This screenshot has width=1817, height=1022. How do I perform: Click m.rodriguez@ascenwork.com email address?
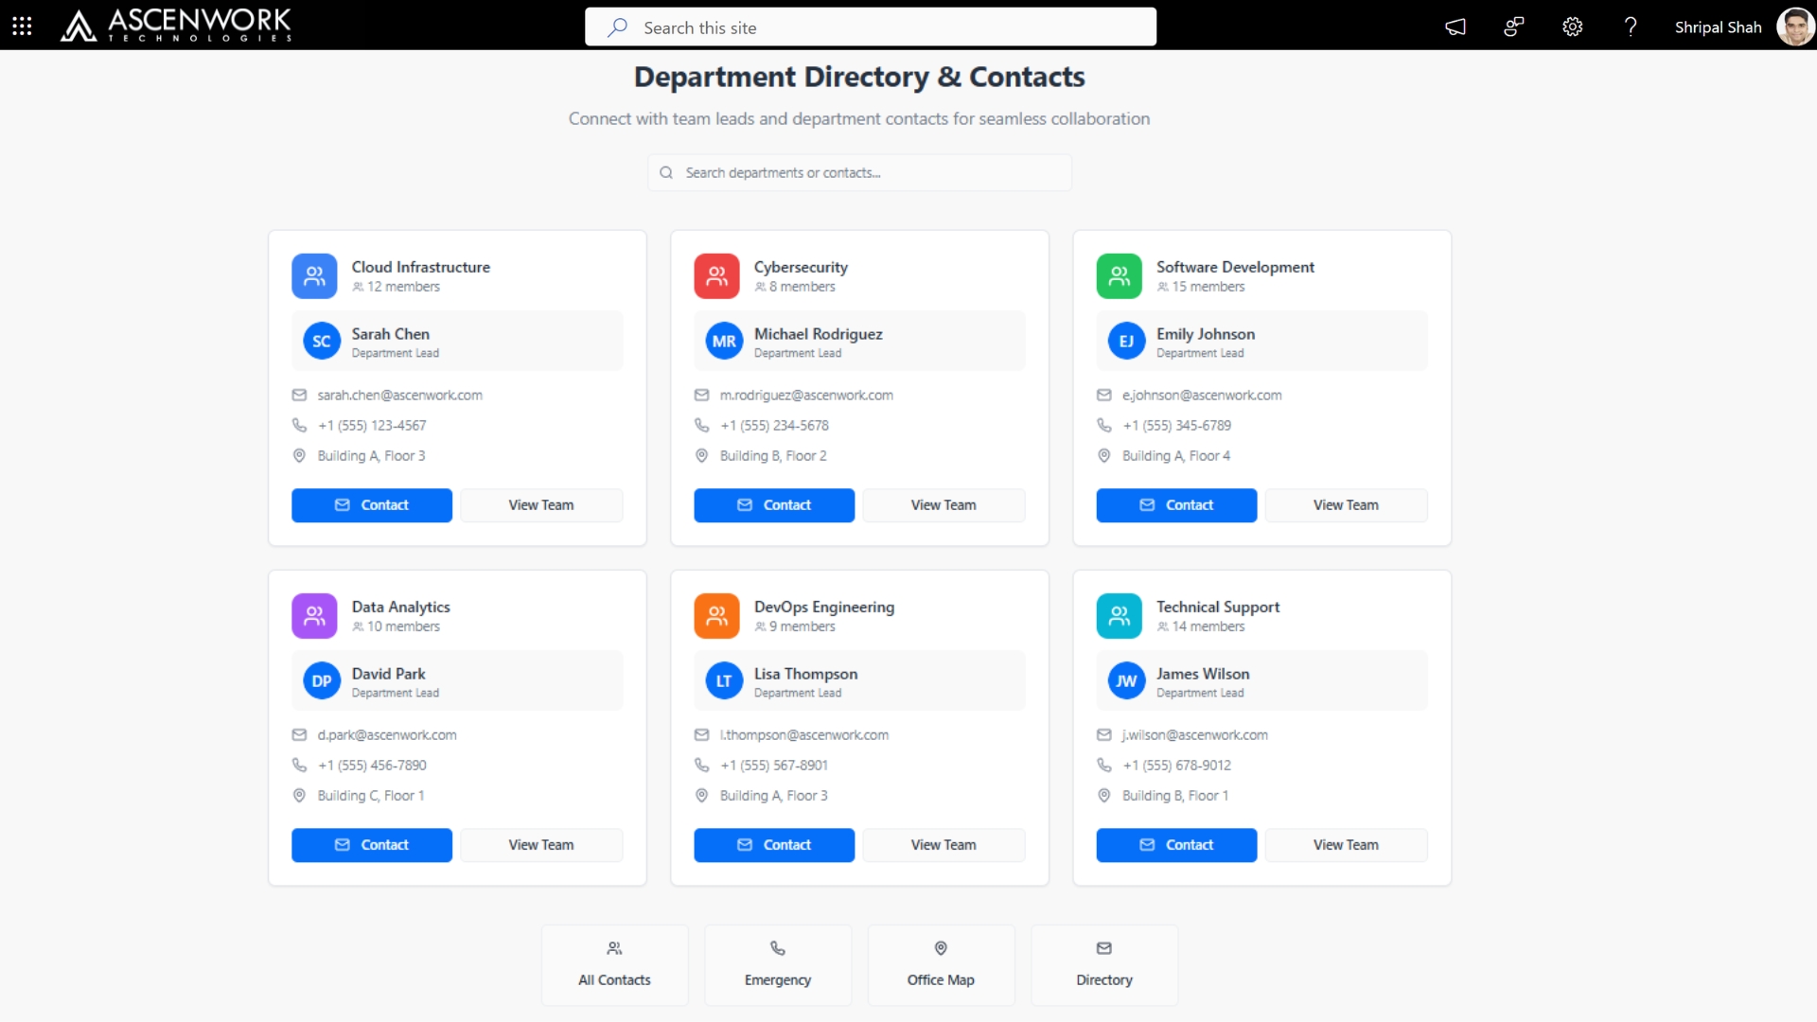(x=805, y=396)
